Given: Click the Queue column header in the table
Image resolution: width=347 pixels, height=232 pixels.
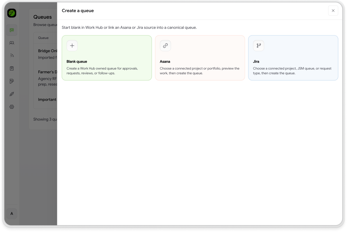Looking at the screenshot, I should coord(43,38).
